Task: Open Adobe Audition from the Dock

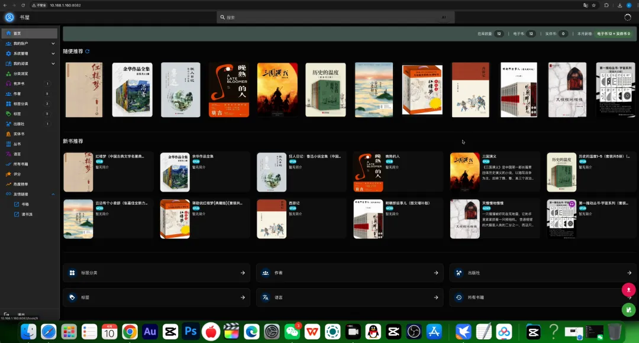Action: coord(150,332)
